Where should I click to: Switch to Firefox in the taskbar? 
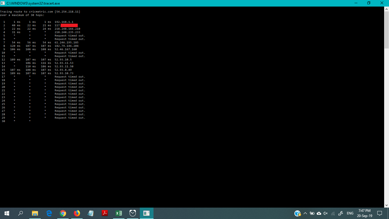click(77, 213)
